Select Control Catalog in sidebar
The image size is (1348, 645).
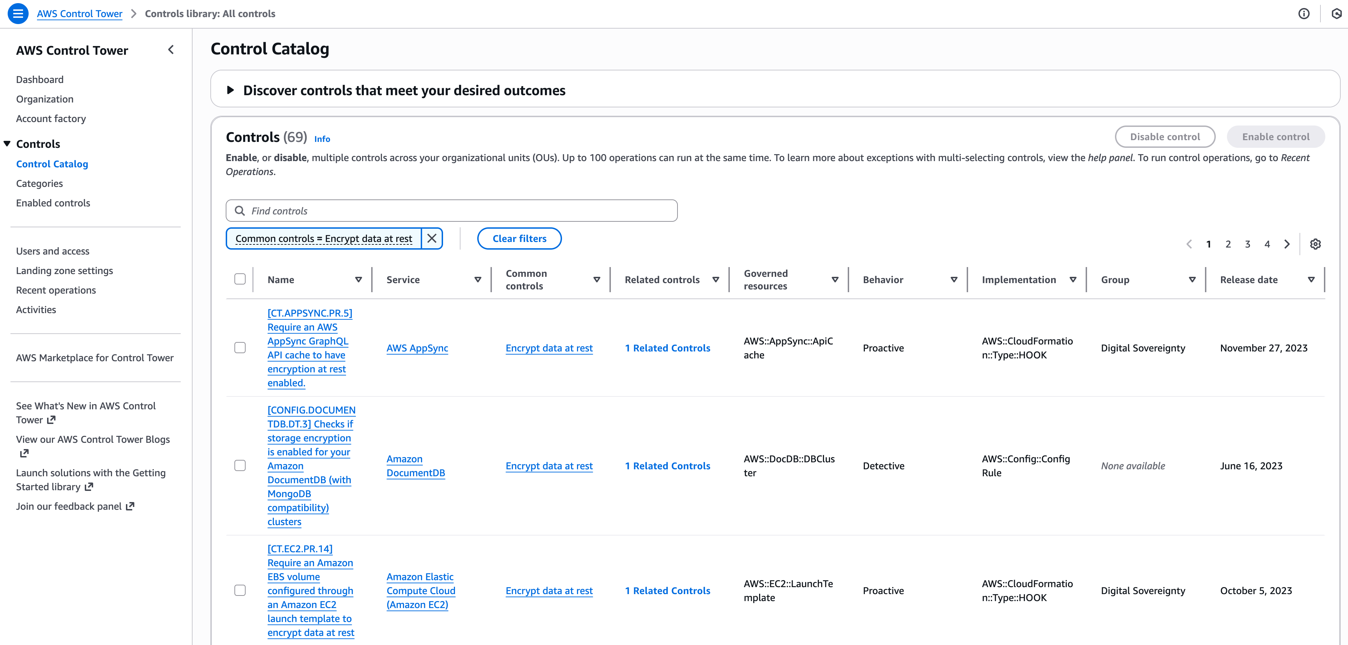(x=52, y=164)
